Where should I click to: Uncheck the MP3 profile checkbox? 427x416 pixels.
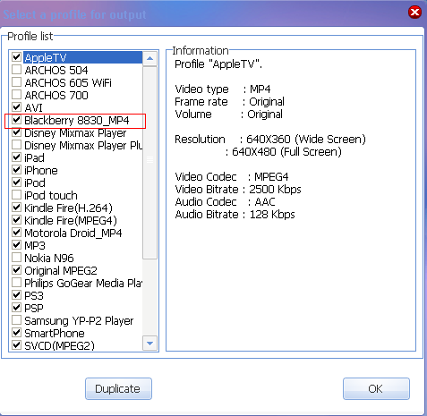click(16, 245)
